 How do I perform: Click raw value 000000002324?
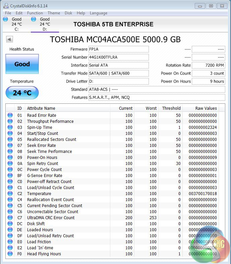[x=203, y=127]
